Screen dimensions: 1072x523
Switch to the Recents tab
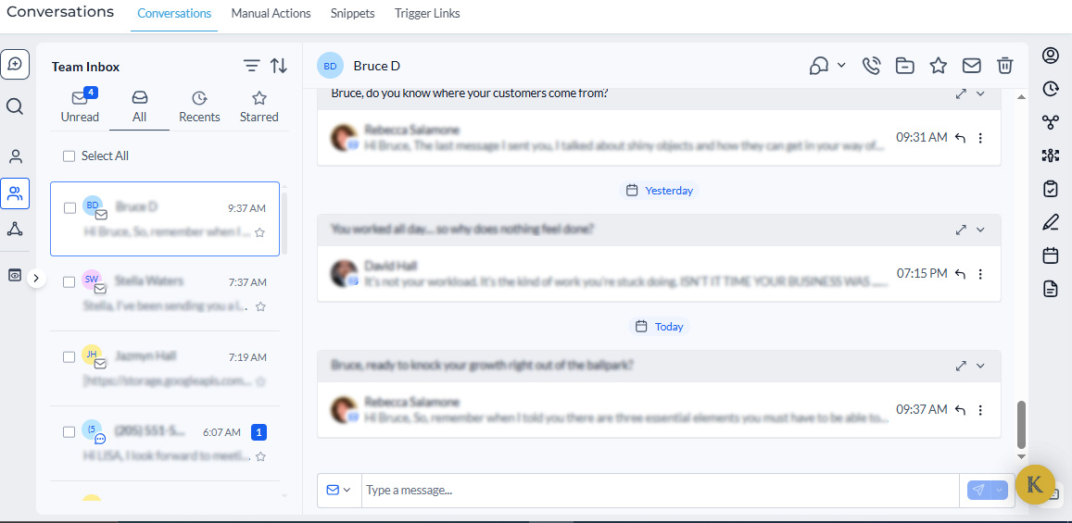pos(199,108)
